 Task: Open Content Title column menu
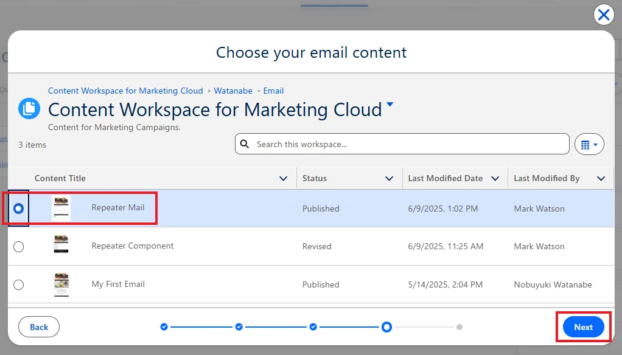click(x=283, y=178)
